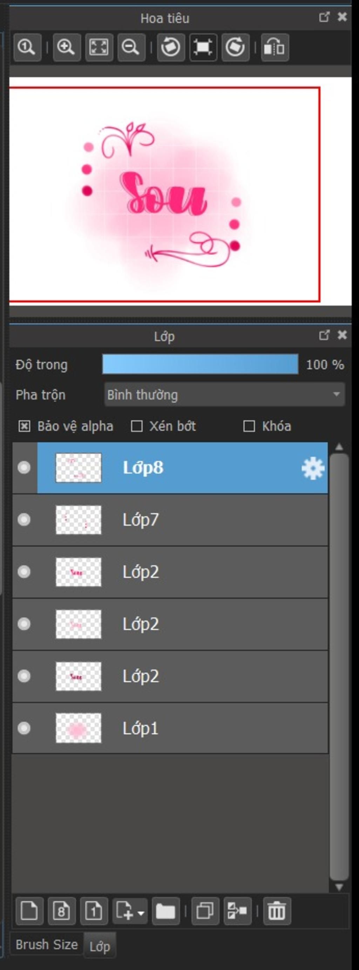Flip the canvas view horizontally
Image resolution: width=359 pixels, height=970 pixels.
coord(275,47)
